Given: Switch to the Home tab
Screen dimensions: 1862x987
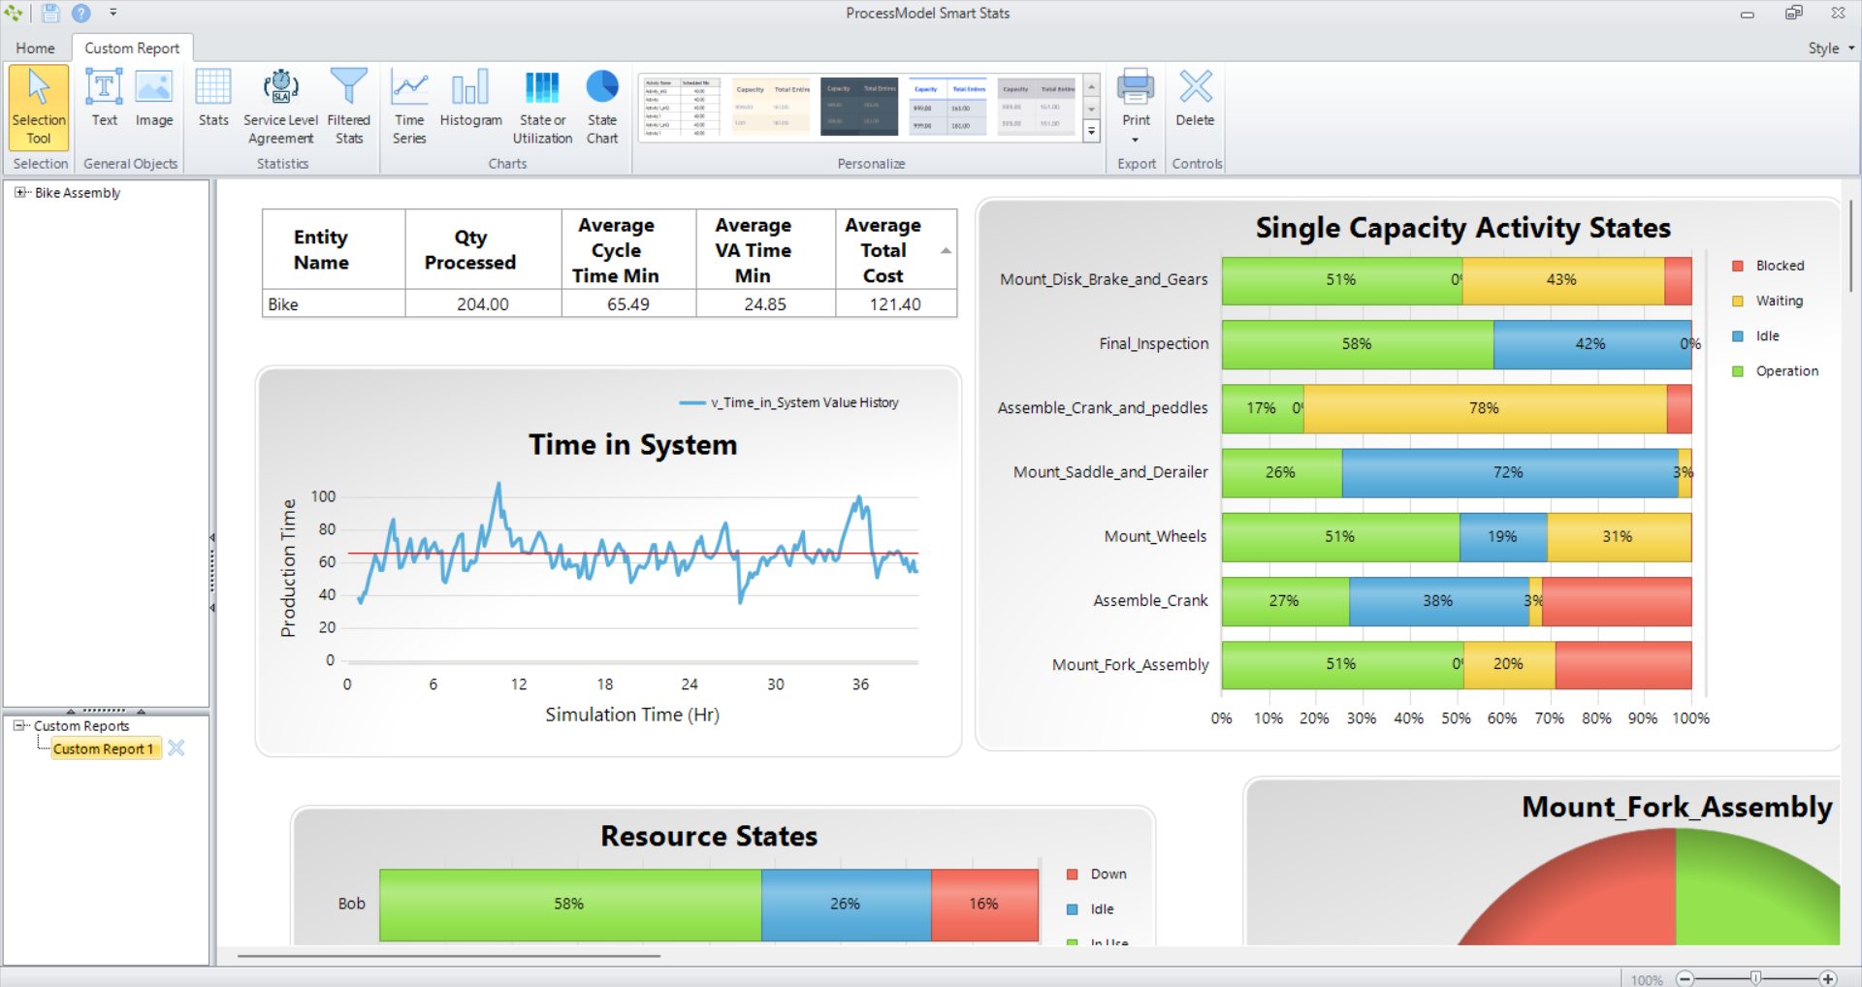Looking at the screenshot, I should [35, 48].
